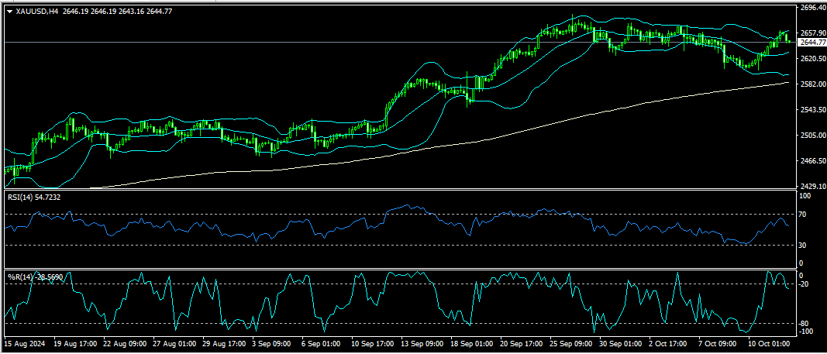Select the current price tag 2644.77
This screenshot has height=354, width=827.
click(x=810, y=43)
